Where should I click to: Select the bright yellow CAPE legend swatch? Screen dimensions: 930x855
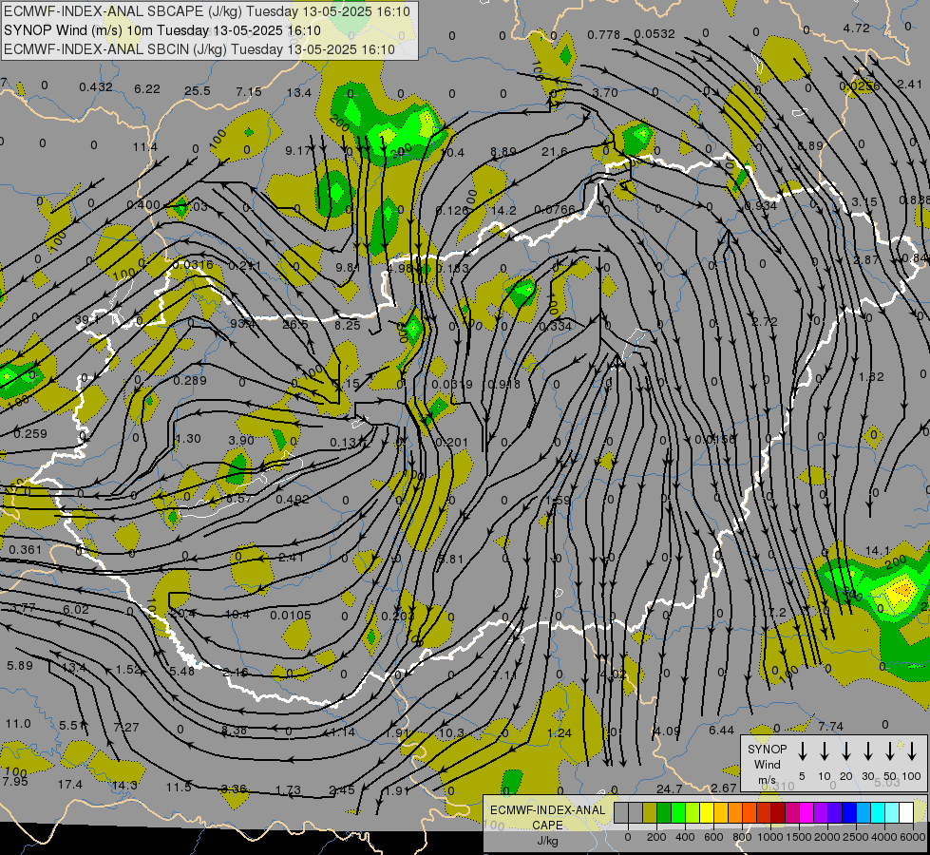[707, 813]
